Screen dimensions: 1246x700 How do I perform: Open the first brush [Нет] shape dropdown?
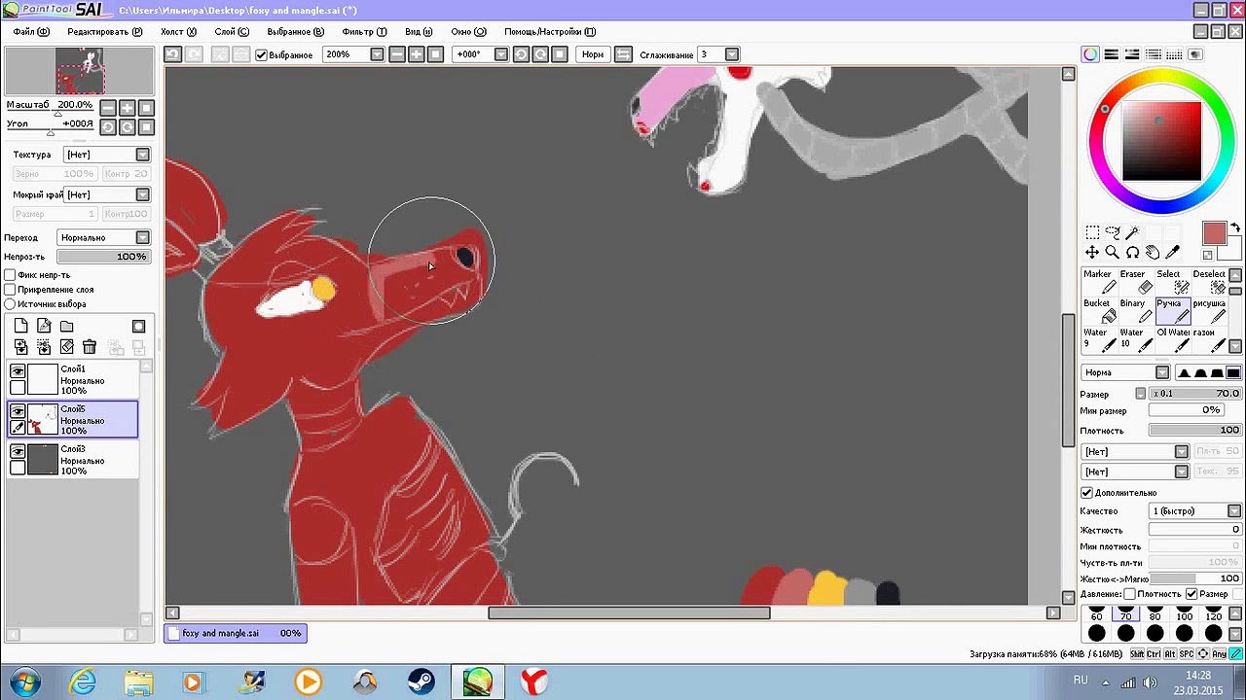coord(1135,451)
